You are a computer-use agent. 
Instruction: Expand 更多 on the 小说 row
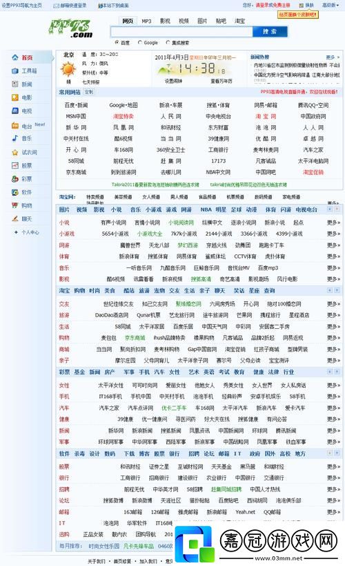(333, 223)
